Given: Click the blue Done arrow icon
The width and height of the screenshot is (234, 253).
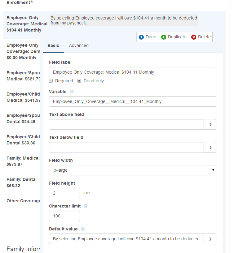Looking at the screenshot, I should point(141,37).
